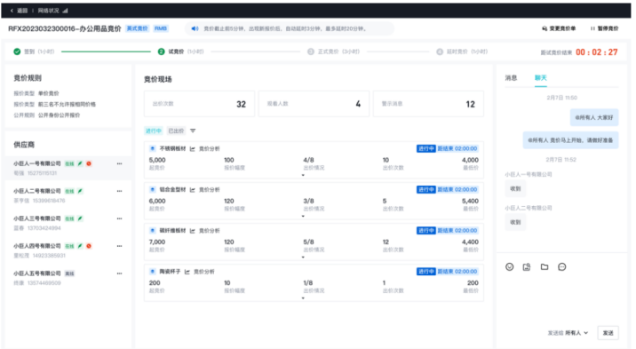Click the chart icon beside 不锈钢板材

(192, 149)
